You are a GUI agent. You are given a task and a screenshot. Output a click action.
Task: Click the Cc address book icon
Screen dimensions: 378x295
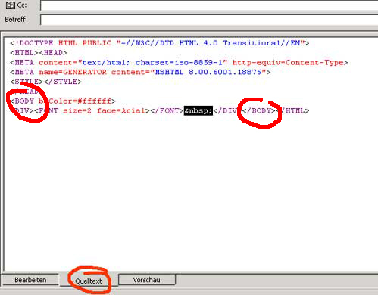click(x=11, y=5)
